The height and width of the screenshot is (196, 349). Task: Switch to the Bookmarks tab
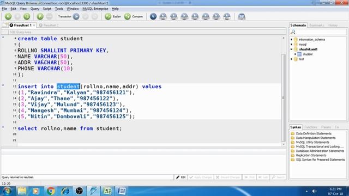click(x=316, y=25)
